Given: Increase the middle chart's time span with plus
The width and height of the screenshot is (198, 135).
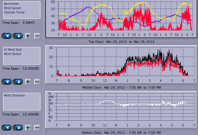Looking at the screenshot, I should 28,82.
